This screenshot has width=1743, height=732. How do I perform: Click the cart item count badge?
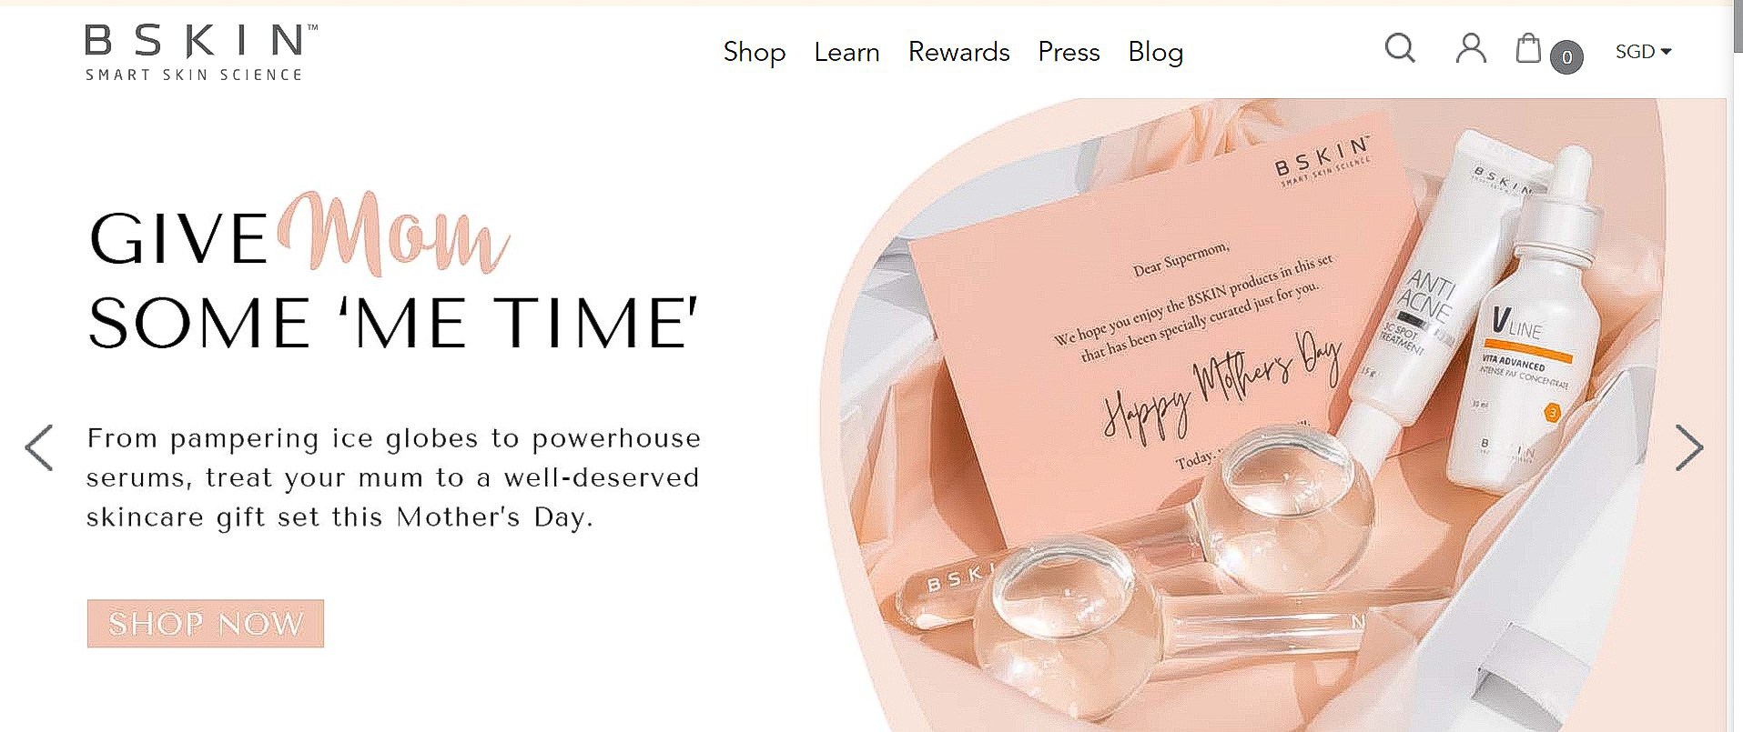tap(1566, 57)
